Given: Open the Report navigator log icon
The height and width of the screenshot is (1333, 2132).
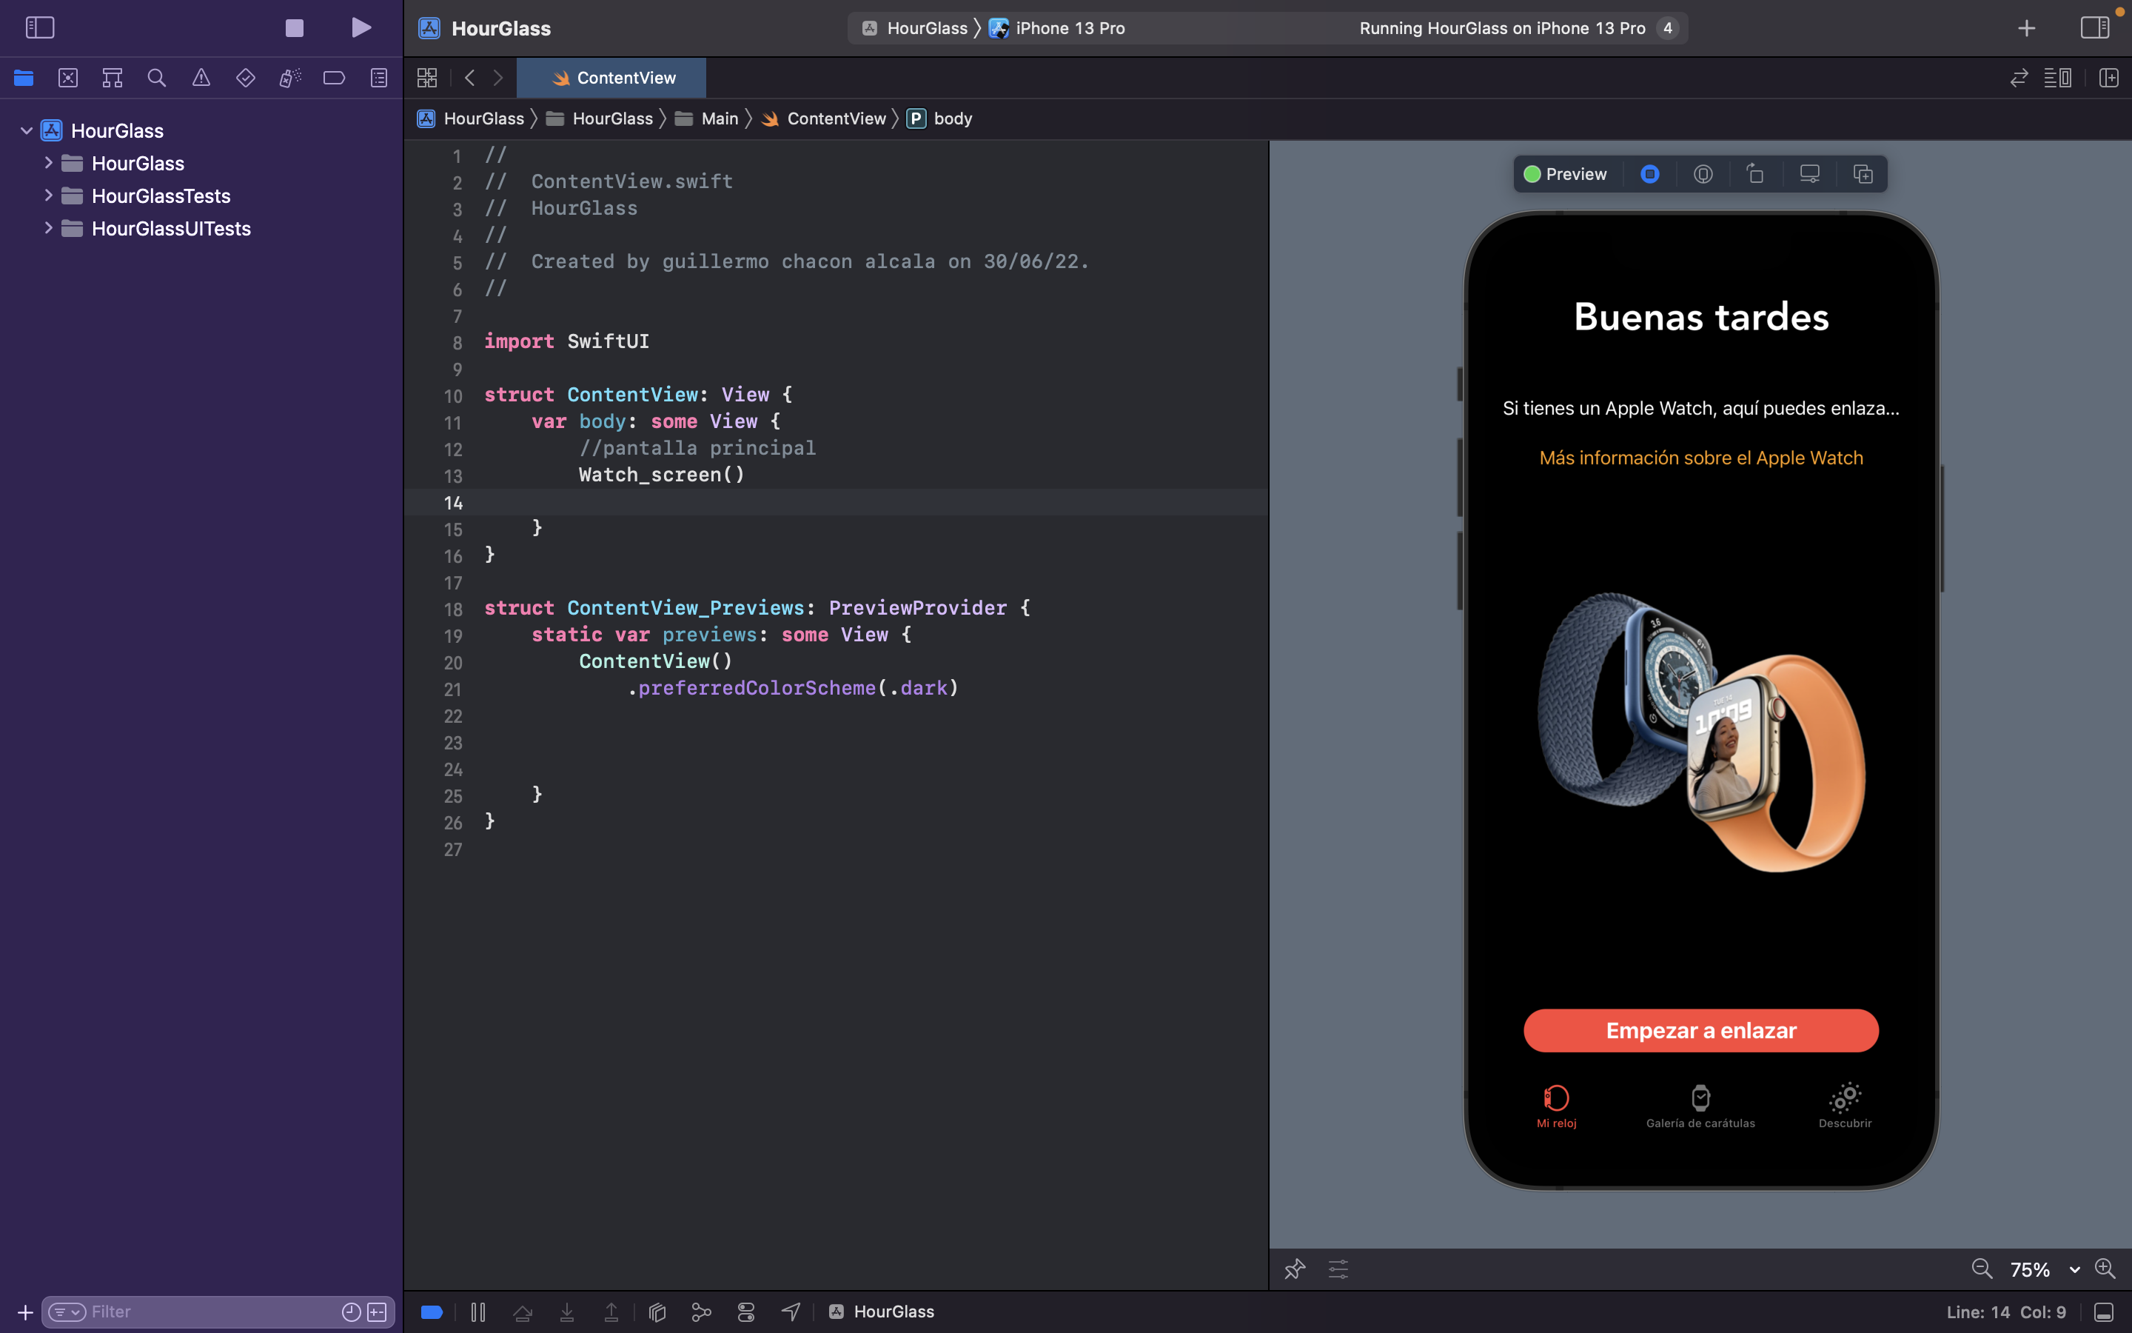Looking at the screenshot, I should pos(377,78).
